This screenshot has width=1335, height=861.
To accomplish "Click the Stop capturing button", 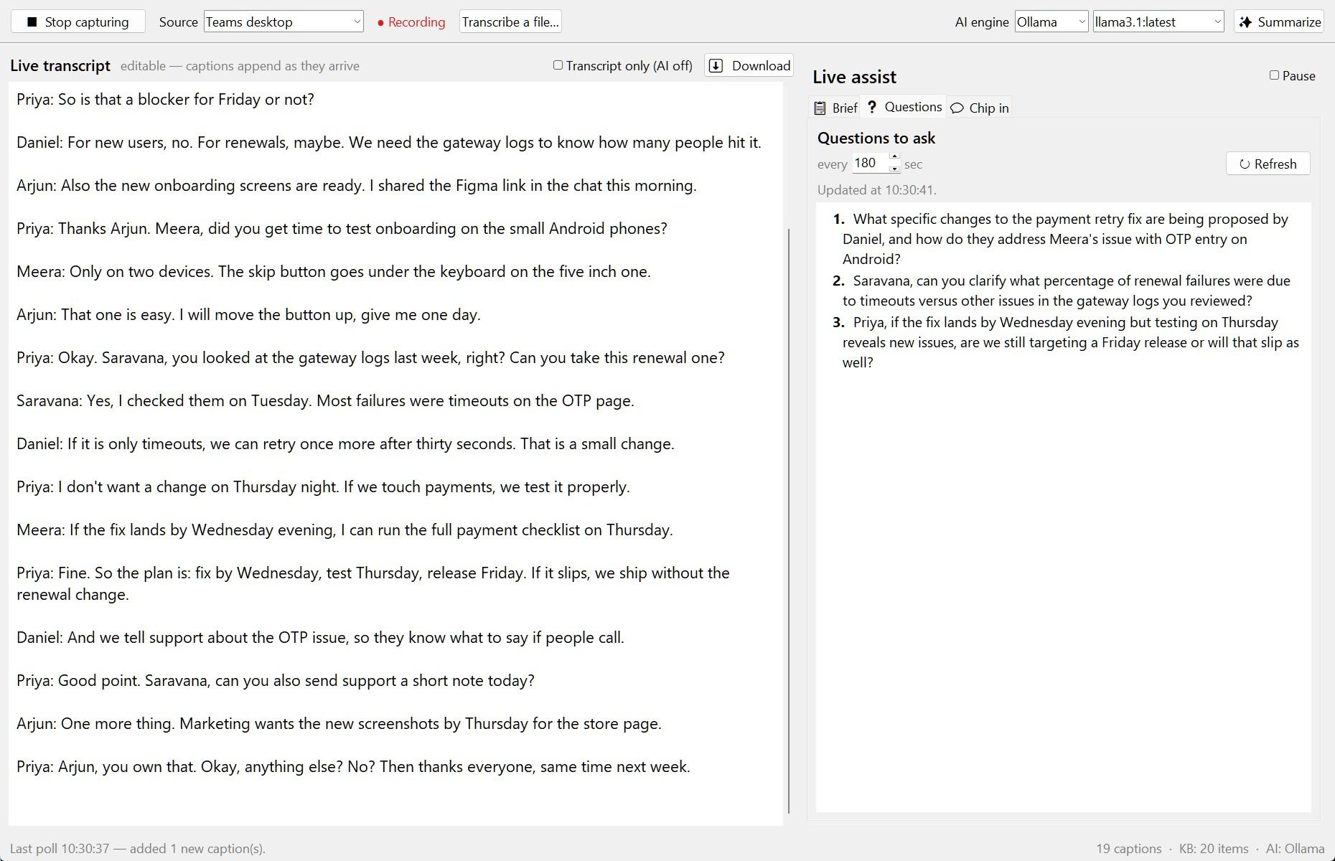I will [x=78, y=22].
